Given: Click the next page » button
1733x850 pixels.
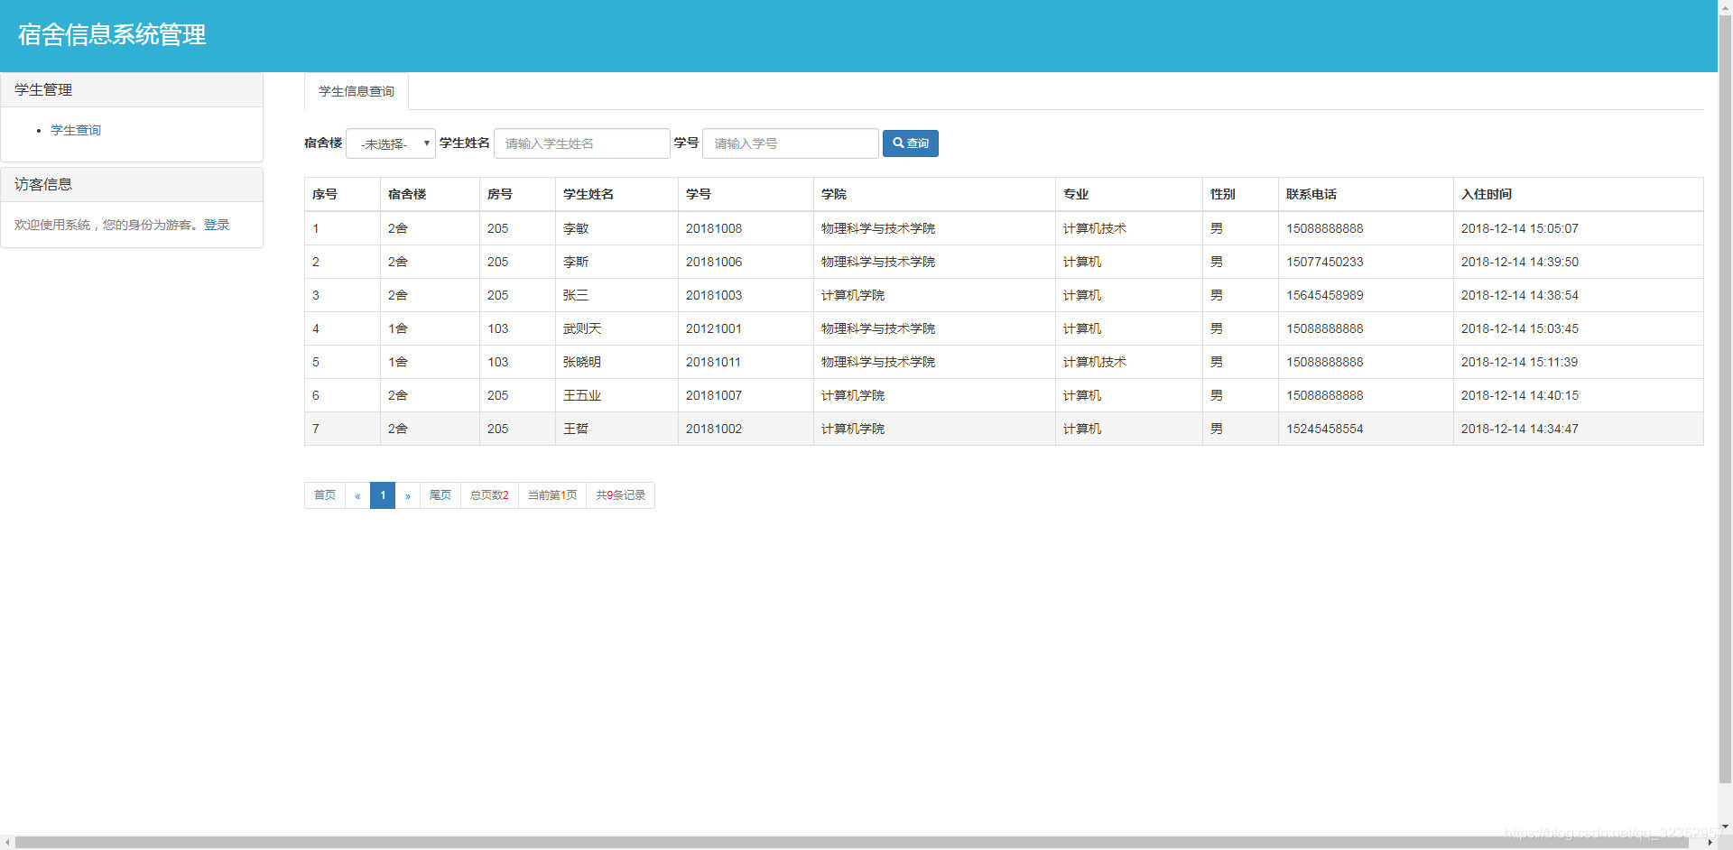Looking at the screenshot, I should click(x=408, y=495).
